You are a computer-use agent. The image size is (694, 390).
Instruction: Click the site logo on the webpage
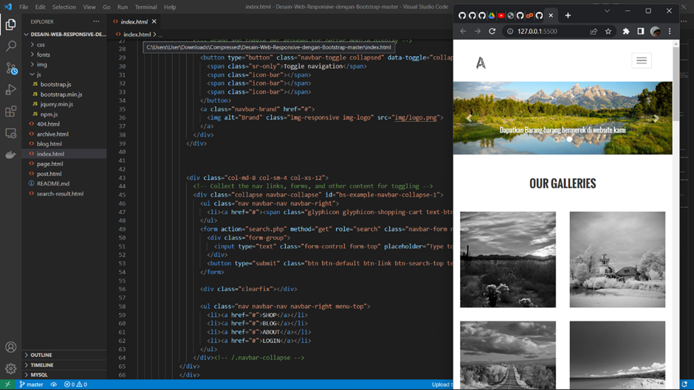point(481,63)
